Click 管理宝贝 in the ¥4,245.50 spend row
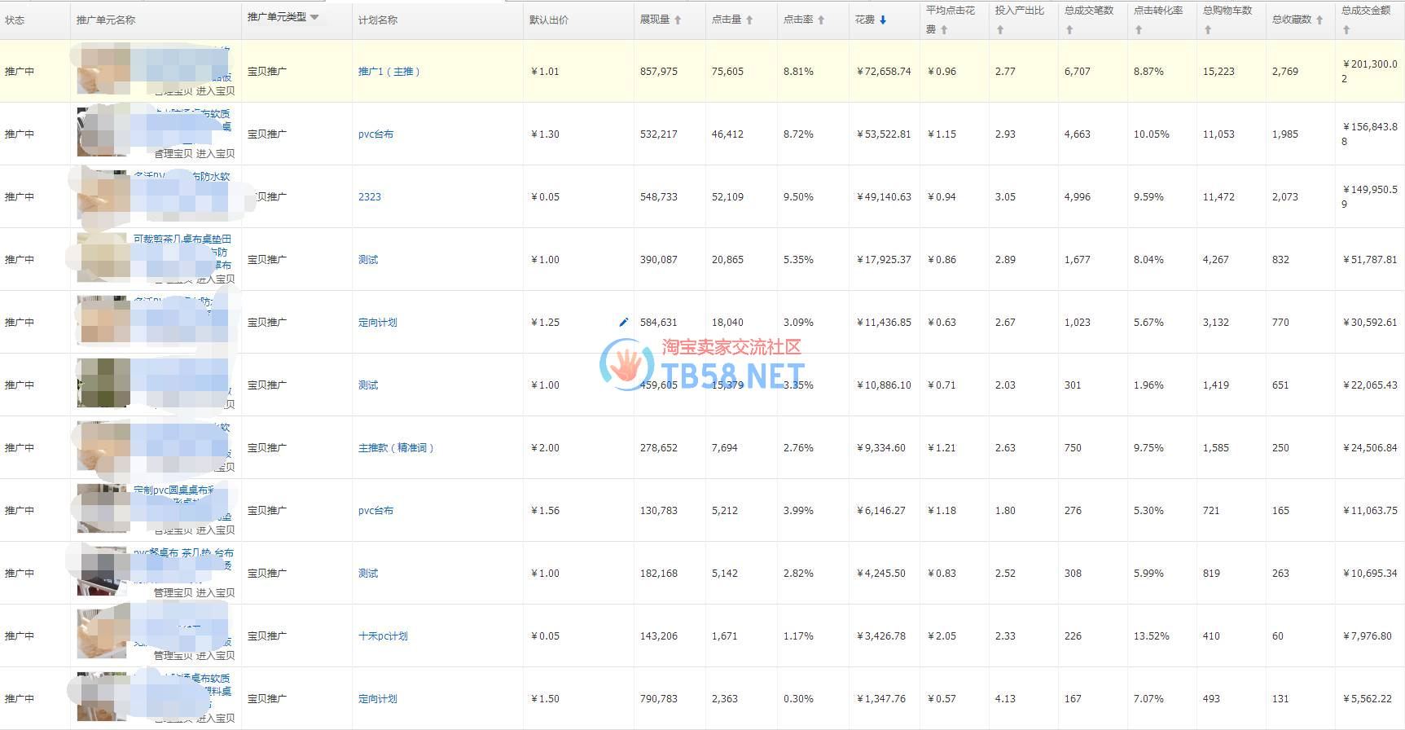 click(x=173, y=593)
